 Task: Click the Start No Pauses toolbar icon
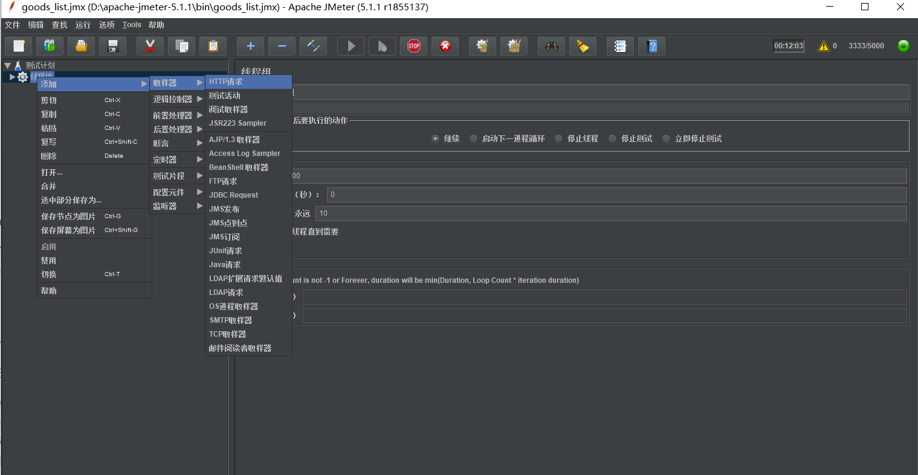(x=382, y=46)
